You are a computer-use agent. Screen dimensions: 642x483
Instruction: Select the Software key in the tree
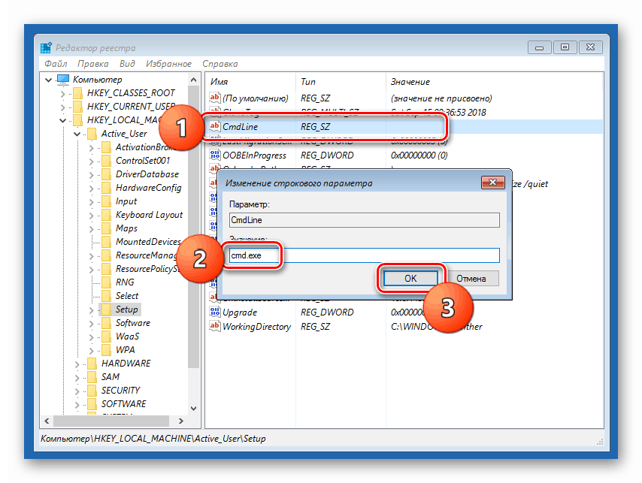click(x=132, y=323)
